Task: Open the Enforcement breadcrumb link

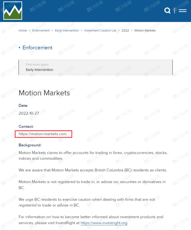Action: coord(41,30)
